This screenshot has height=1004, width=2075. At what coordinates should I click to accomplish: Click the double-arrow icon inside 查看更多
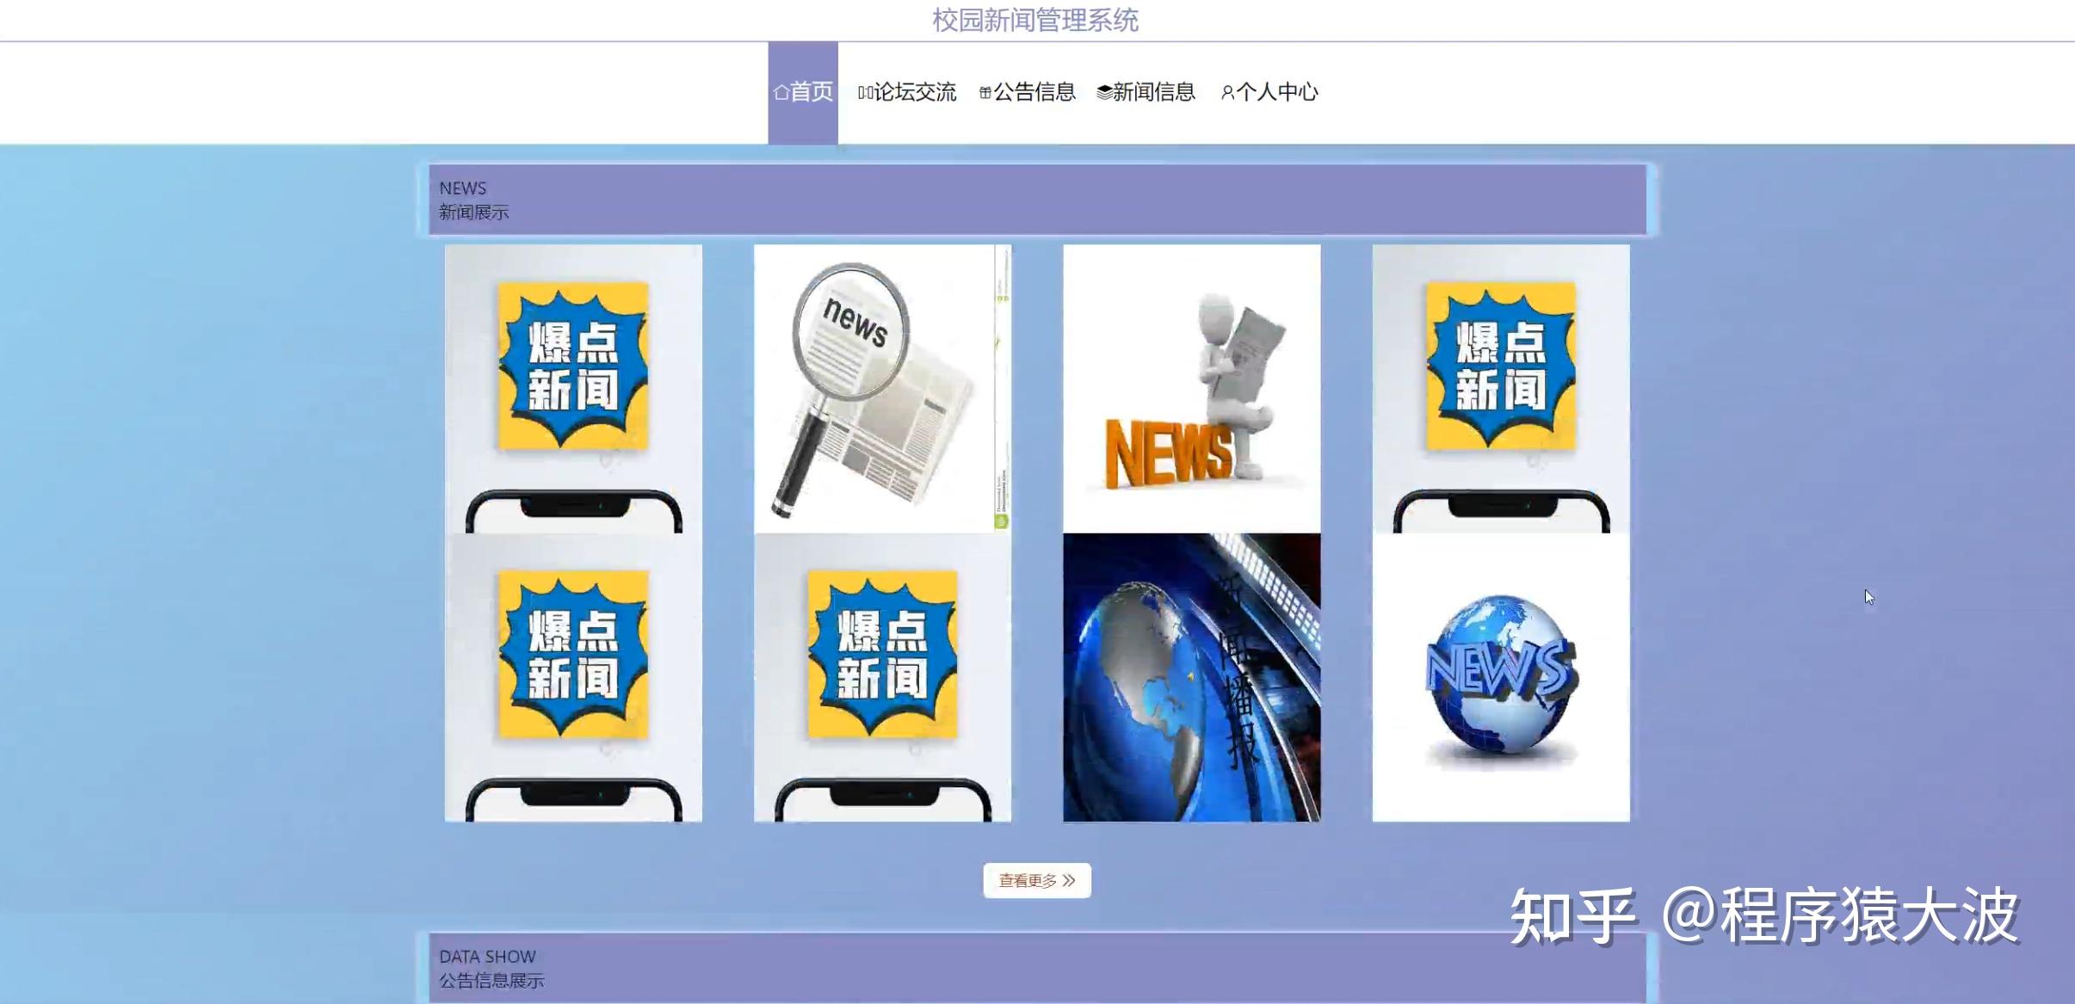point(1071,879)
